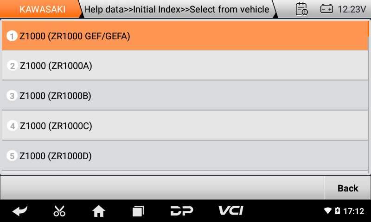Open recent apps overview icon

tap(138, 211)
